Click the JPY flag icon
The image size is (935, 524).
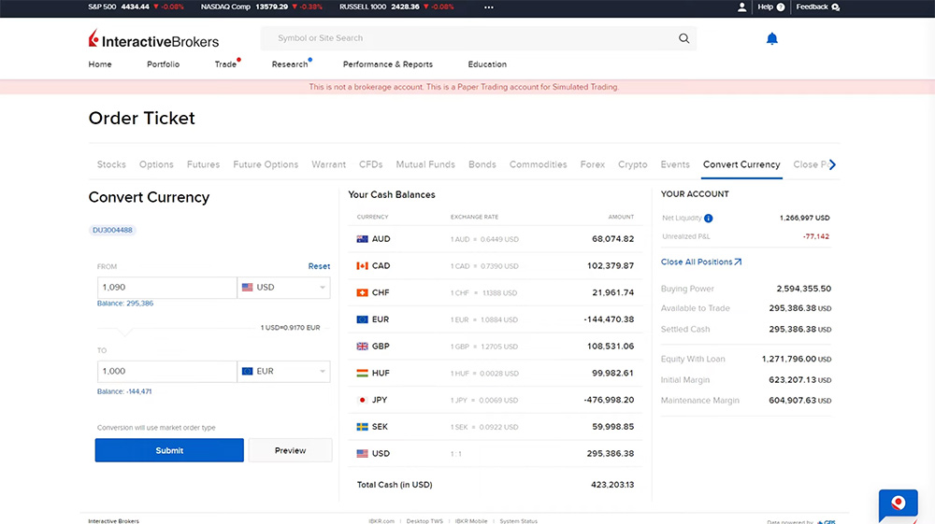(x=362, y=400)
